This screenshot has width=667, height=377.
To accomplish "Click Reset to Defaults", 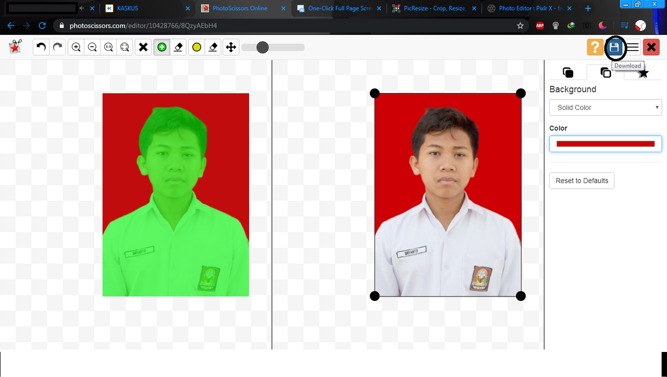I will (x=582, y=180).
